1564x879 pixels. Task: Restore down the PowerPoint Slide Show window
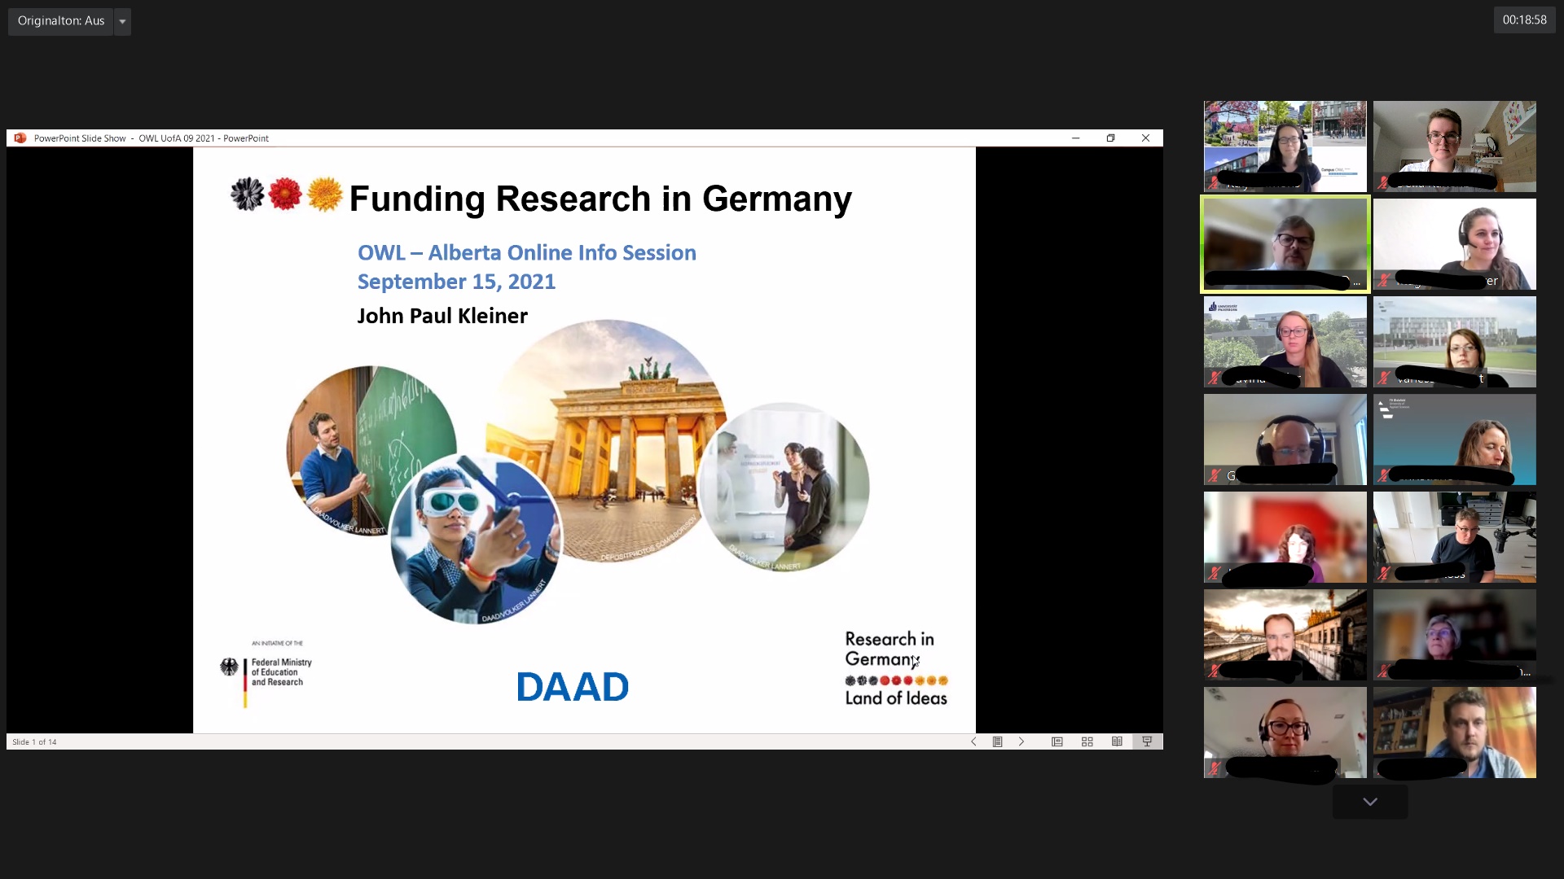click(x=1110, y=138)
